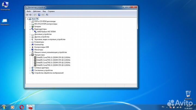This screenshot has width=196, height=110.
Task: Open the Вид menu
Action: click(44, 11)
